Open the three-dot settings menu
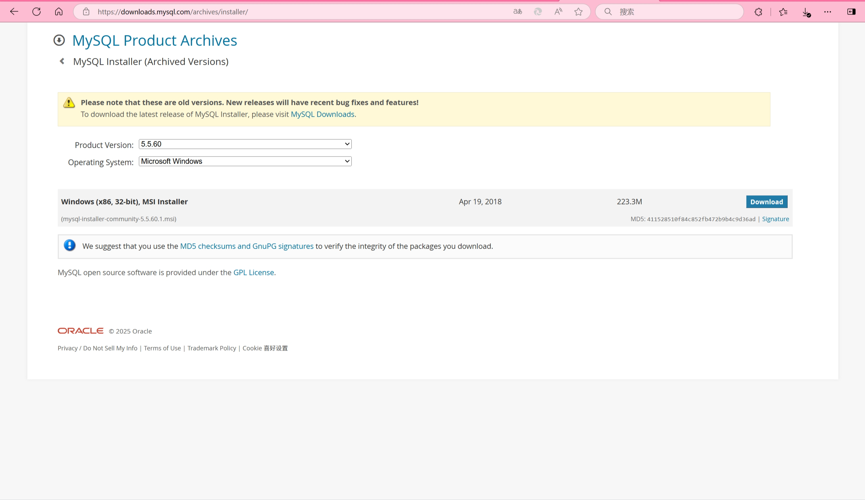Image resolution: width=865 pixels, height=500 pixels. (827, 12)
